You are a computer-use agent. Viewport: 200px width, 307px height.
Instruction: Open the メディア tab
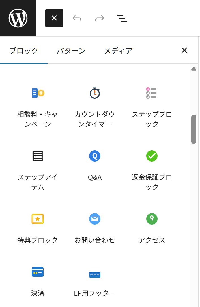point(118,51)
